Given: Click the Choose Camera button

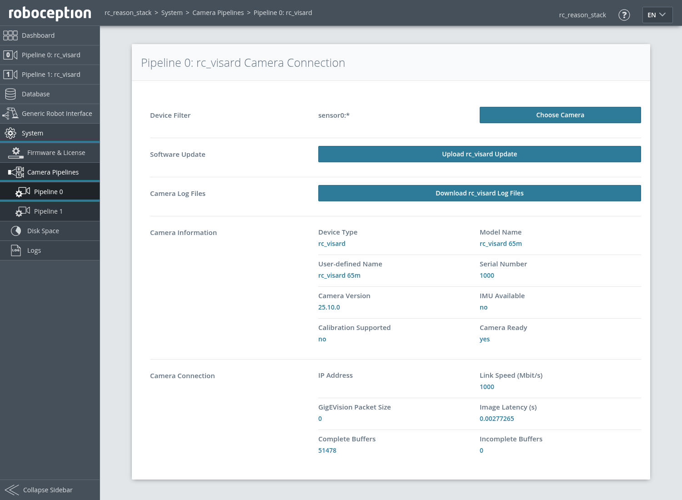Looking at the screenshot, I should click(560, 115).
